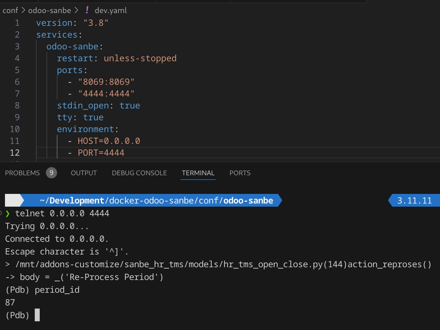Place cursor at the (Pdb) terminal input
Screen dimensions: 440x330
[x=38, y=315]
